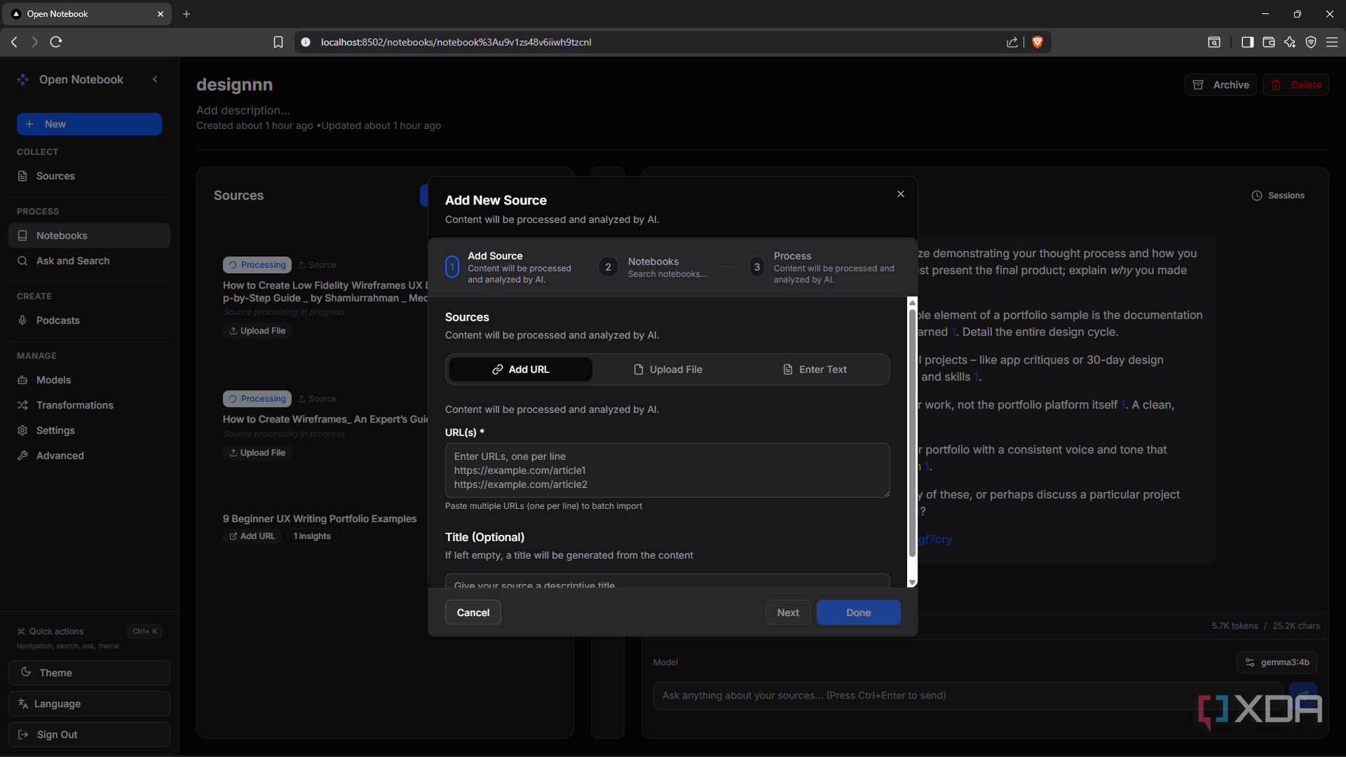Viewport: 1346px width, 757px height.
Task: Click the first Processing status badge
Action: [257, 265]
